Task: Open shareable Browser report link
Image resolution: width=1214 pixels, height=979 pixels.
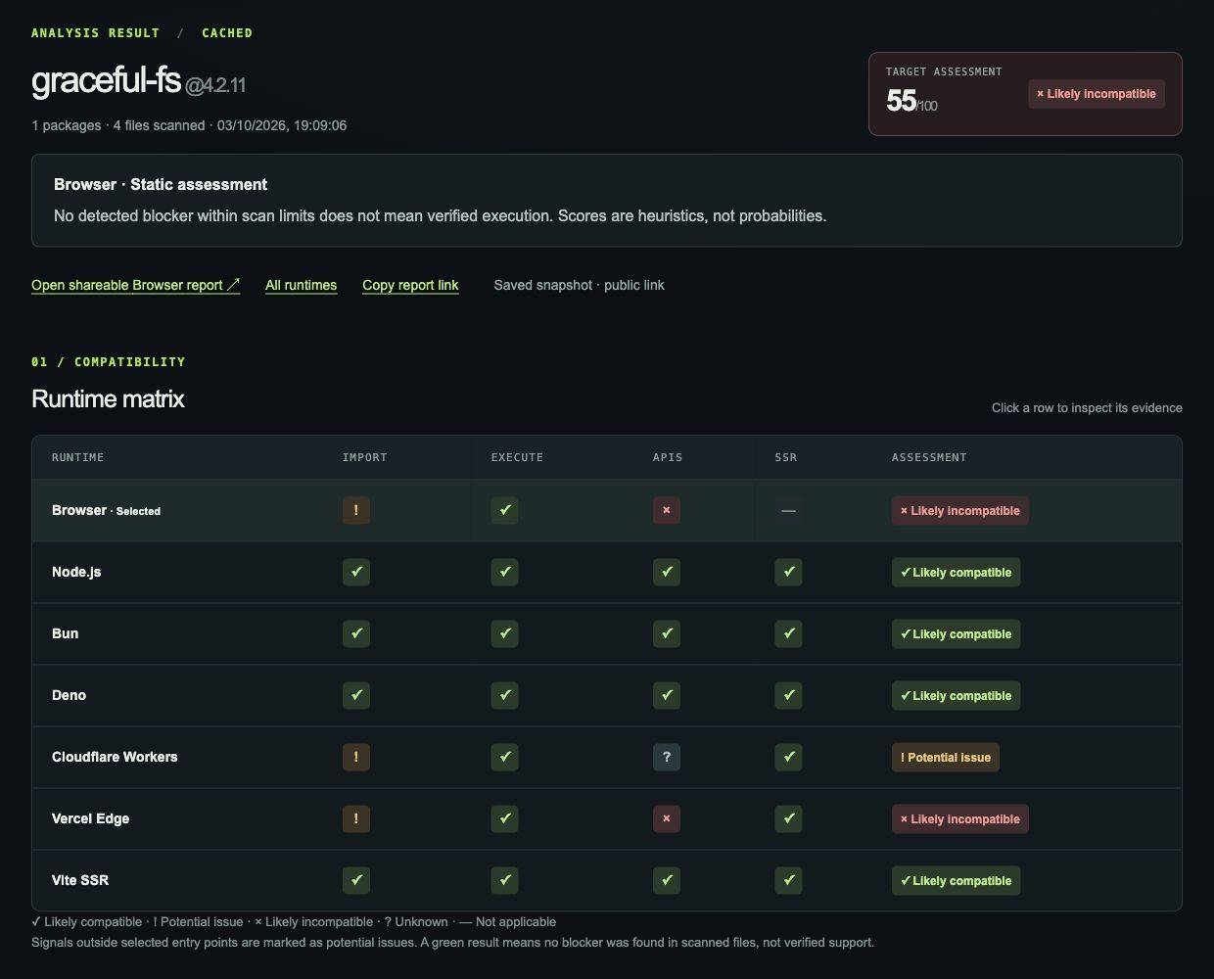Action: coord(135,285)
